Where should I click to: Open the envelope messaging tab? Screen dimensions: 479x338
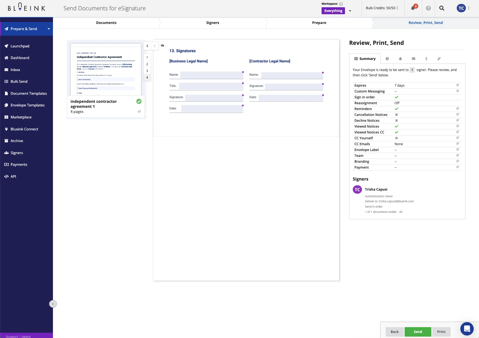pos(414,59)
